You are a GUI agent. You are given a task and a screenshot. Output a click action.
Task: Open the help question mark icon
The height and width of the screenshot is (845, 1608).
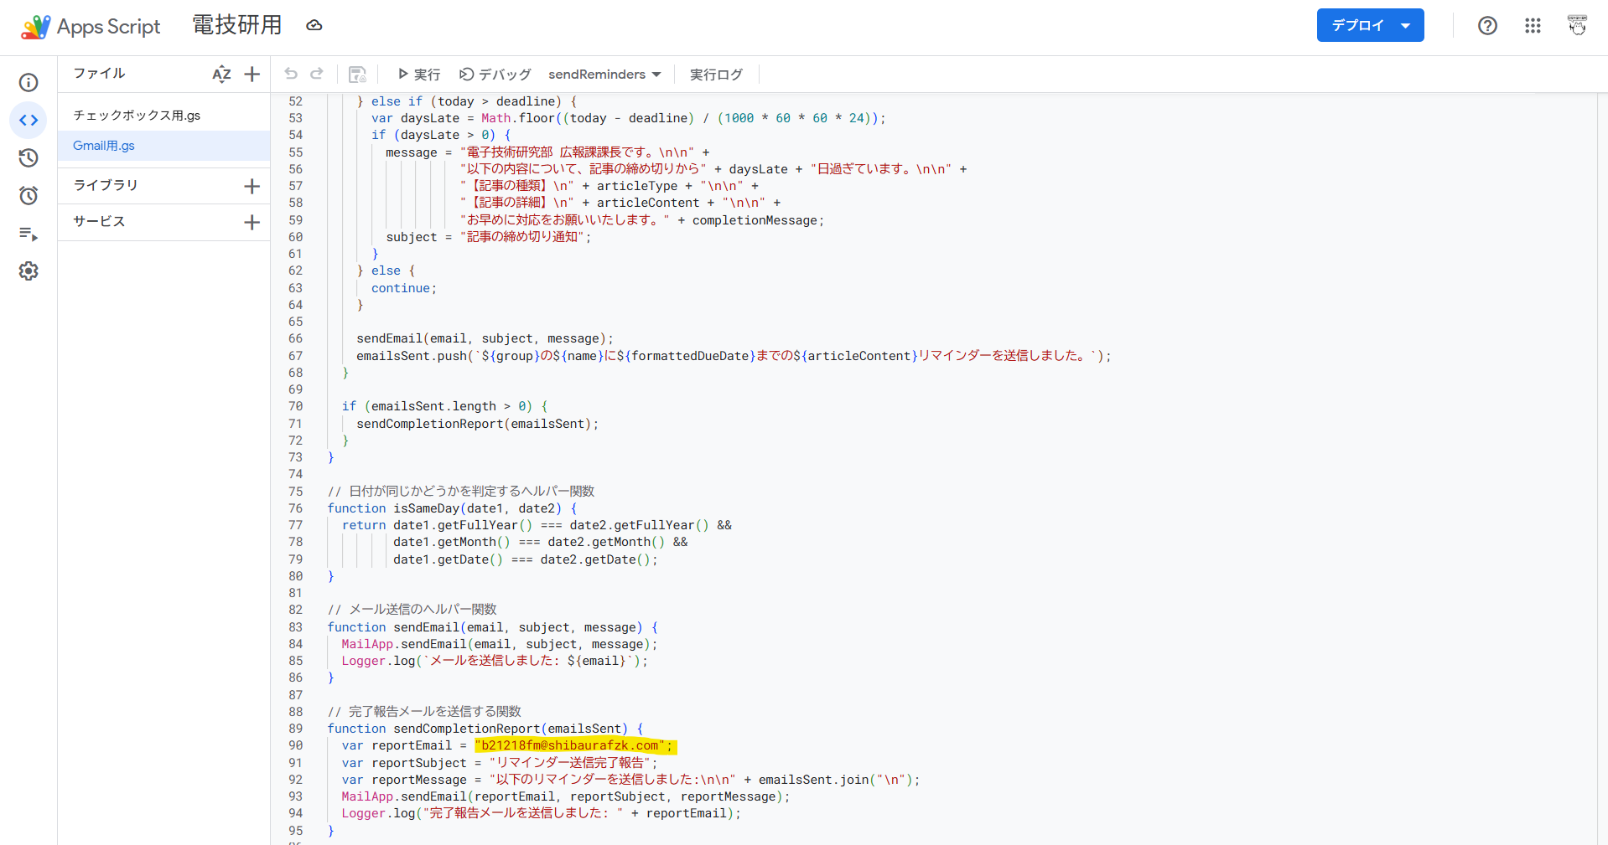click(1487, 26)
